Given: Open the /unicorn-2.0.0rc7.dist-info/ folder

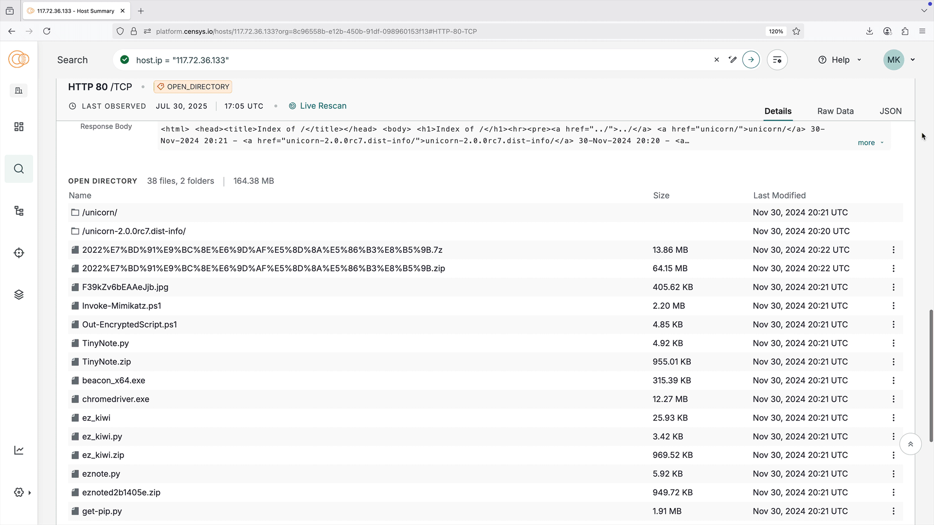Looking at the screenshot, I should pos(134,231).
